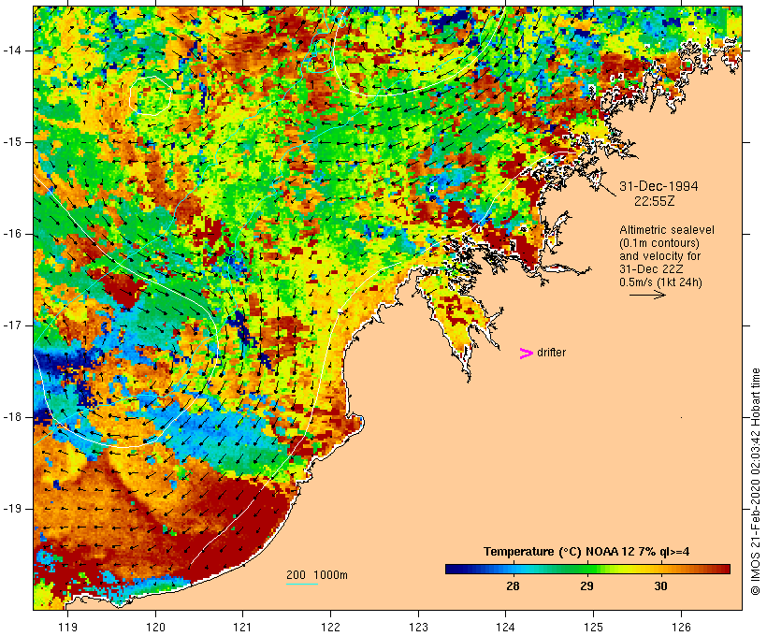Click the date text '31-Dec-1994'
767x636 pixels.
point(658,186)
